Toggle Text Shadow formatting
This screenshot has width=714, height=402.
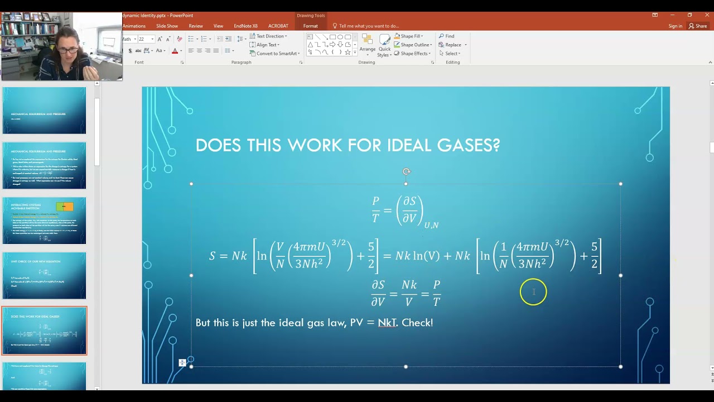[130, 50]
